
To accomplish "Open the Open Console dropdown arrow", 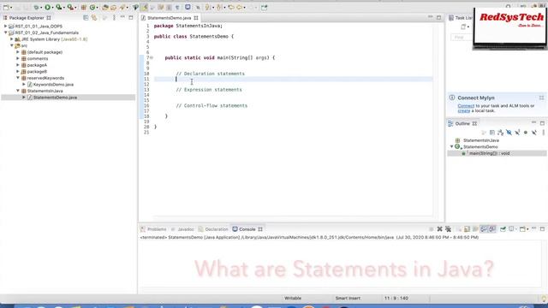I will (x=527, y=229).
